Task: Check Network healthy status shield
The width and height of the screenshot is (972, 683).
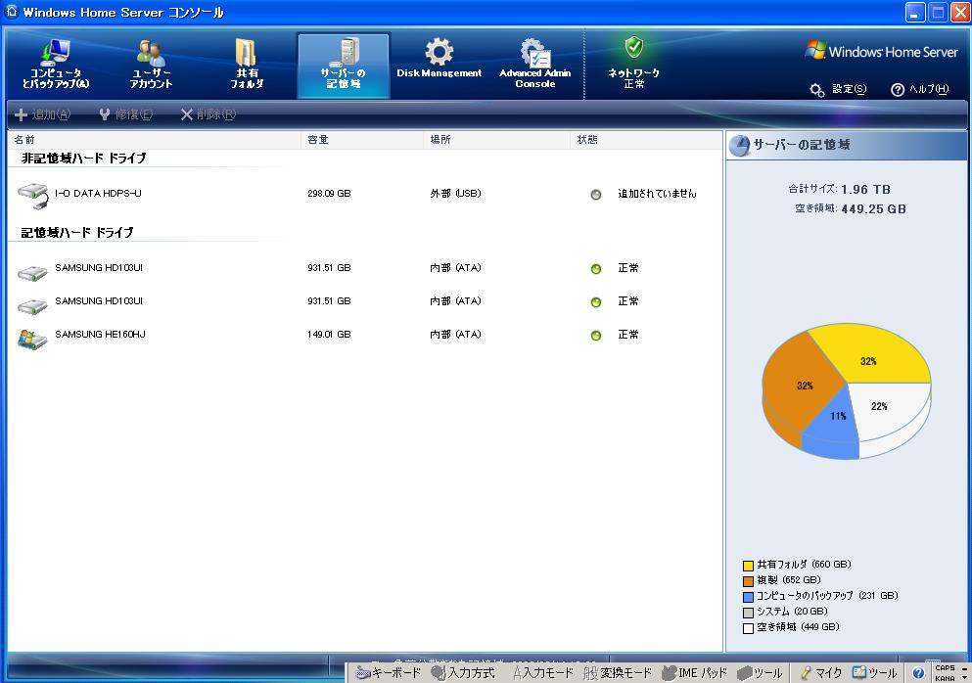Action: (x=633, y=47)
